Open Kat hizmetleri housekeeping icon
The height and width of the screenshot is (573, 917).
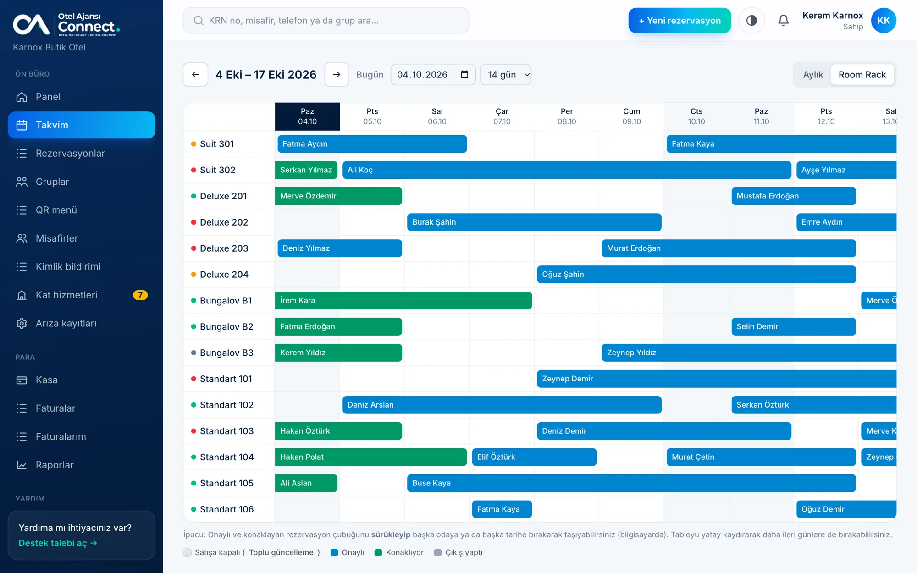(22, 295)
